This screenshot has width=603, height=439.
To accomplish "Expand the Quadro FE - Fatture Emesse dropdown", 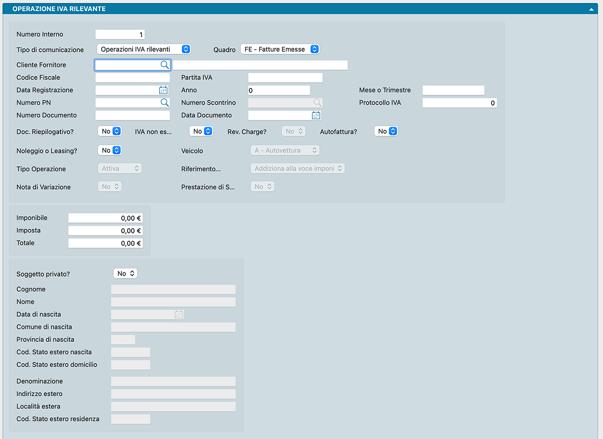I will point(280,49).
